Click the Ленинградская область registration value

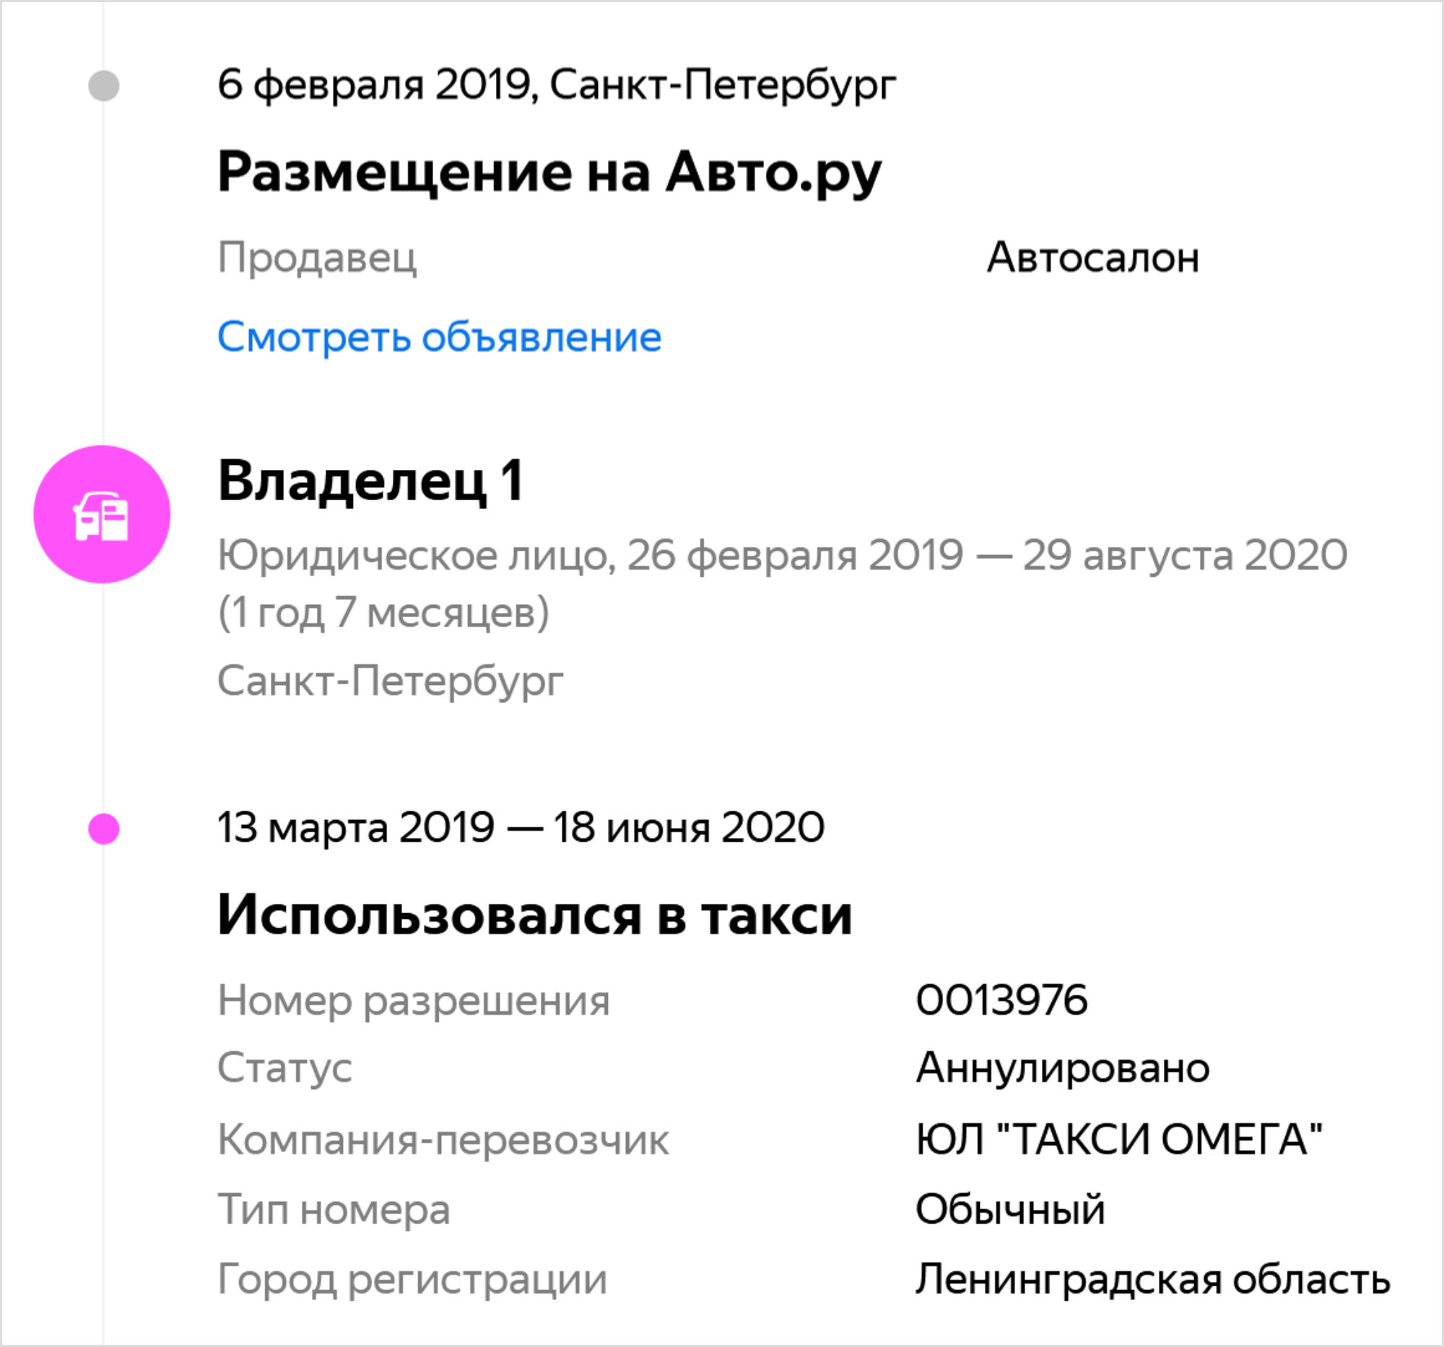point(1153,1278)
